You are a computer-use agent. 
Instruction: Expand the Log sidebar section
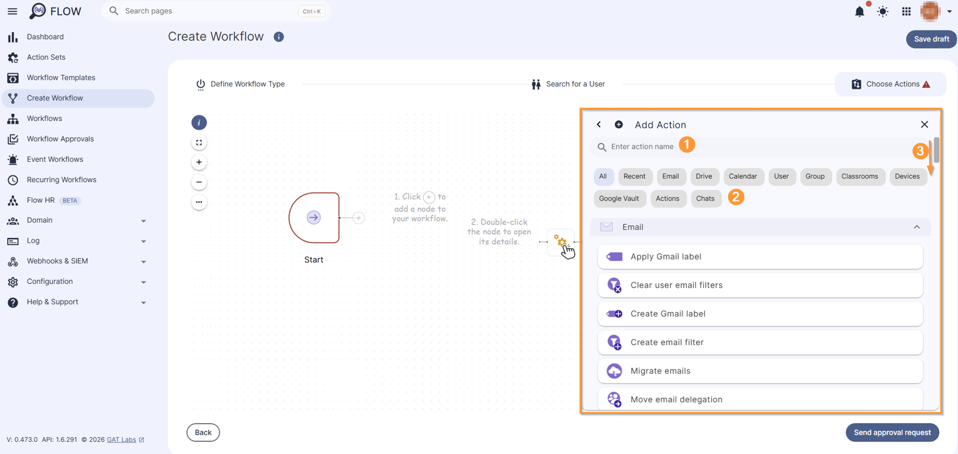click(77, 241)
